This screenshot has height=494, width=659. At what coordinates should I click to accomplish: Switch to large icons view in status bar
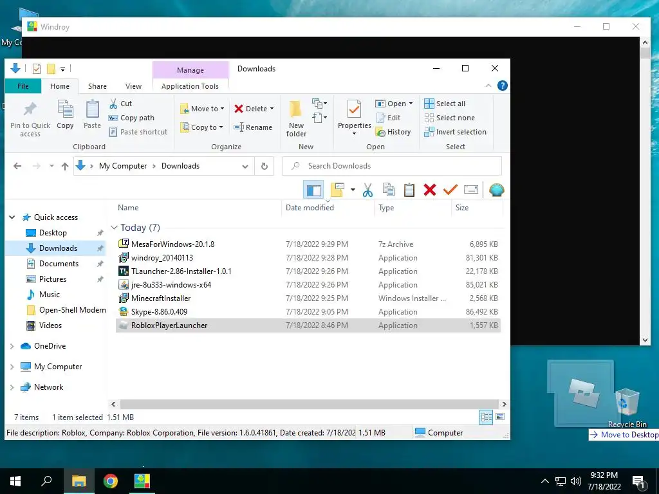[499, 417]
